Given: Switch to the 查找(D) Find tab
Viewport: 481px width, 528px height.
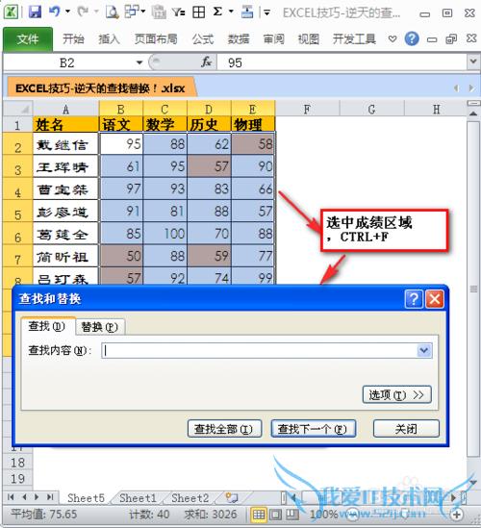Looking at the screenshot, I should (x=47, y=326).
